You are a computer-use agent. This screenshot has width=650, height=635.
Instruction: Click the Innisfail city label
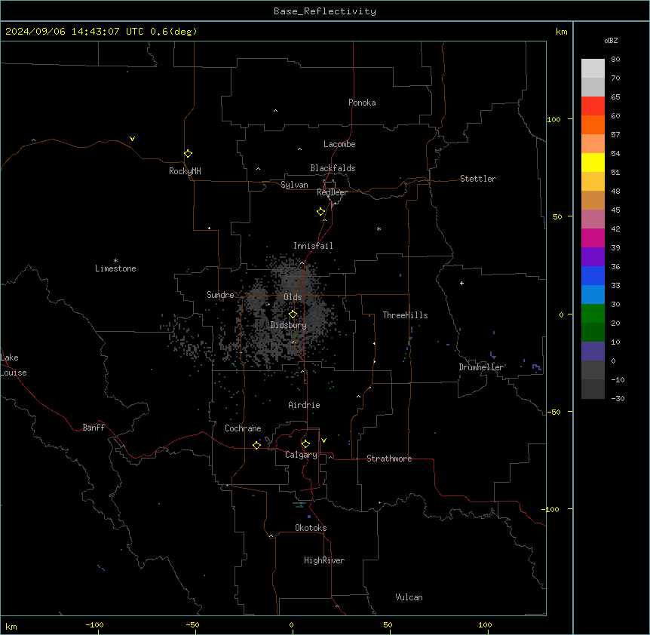point(313,246)
